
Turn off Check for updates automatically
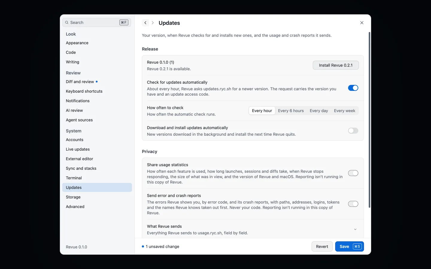[353, 88]
